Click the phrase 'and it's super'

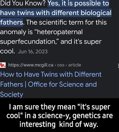[x=81, y=41]
